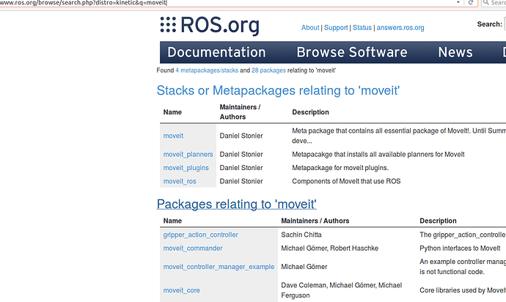Open the About link

pyautogui.click(x=310, y=28)
